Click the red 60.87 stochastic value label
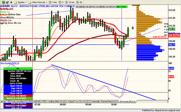181x112 pixels. [x=171, y=77]
